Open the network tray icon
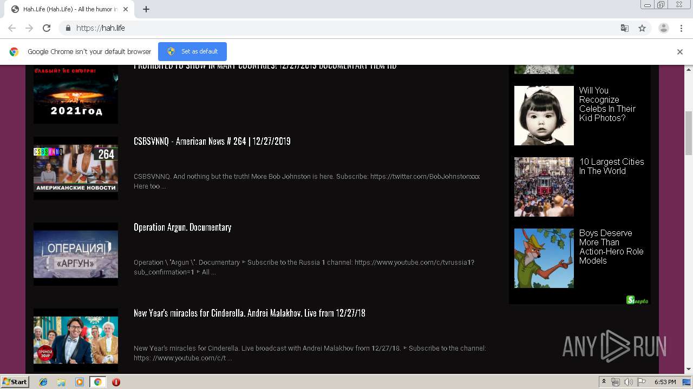Image resolution: width=693 pixels, height=389 pixels. click(x=616, y=382)
